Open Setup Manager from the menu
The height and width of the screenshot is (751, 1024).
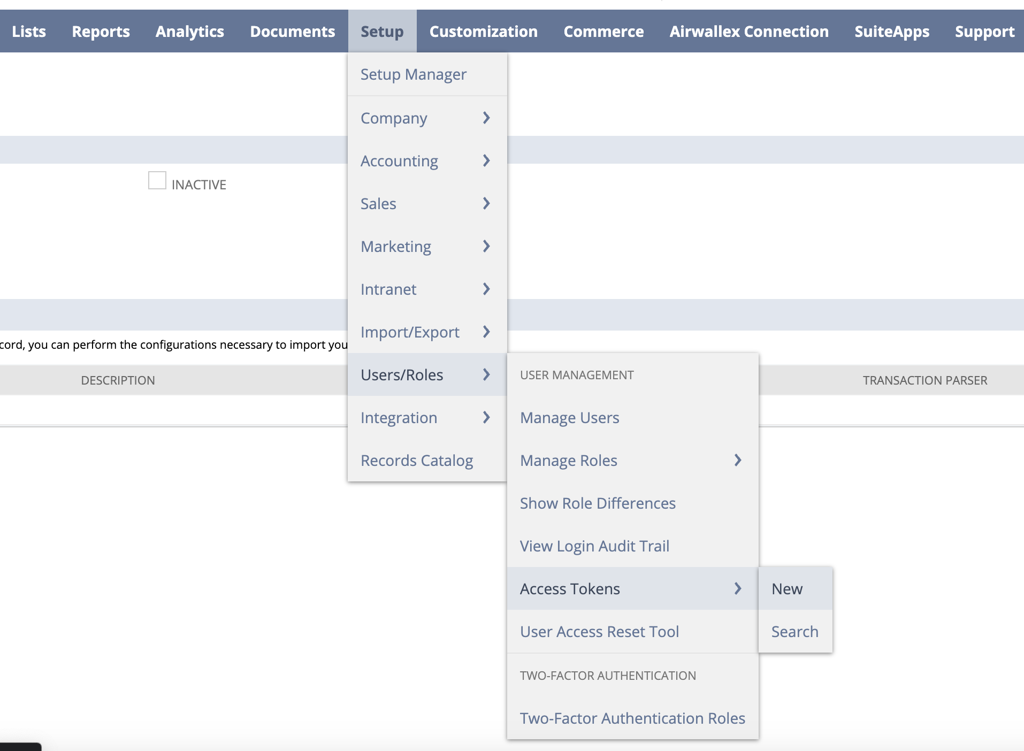pos(413,74)
